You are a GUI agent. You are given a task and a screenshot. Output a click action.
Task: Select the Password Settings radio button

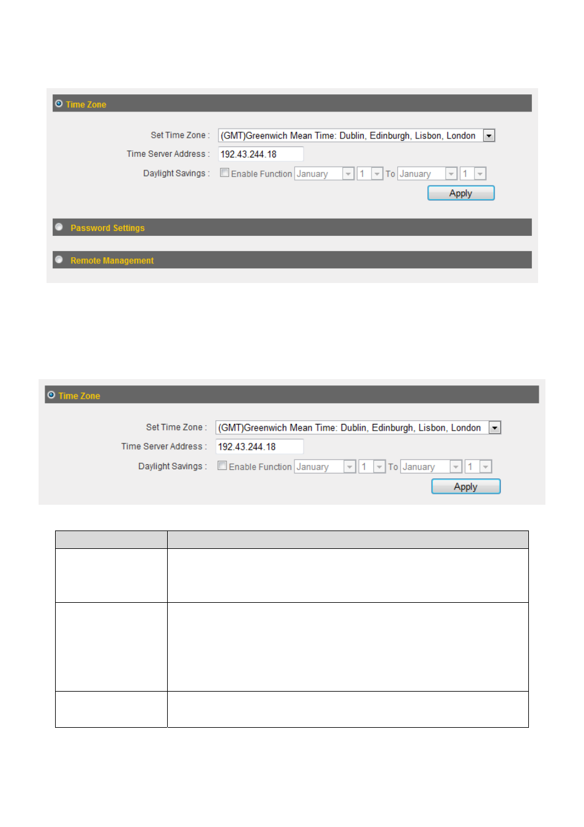[59, 227]
